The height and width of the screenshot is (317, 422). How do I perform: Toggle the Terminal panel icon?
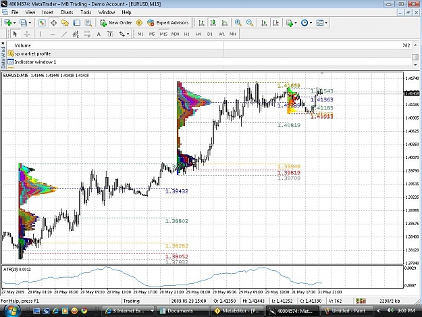pyautogui.click(x=77, y=23)
